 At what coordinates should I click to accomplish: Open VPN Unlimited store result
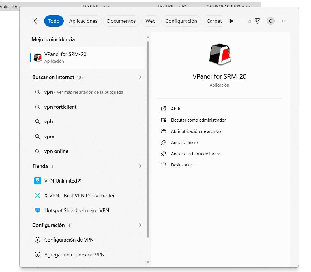[x=87, y=181]
